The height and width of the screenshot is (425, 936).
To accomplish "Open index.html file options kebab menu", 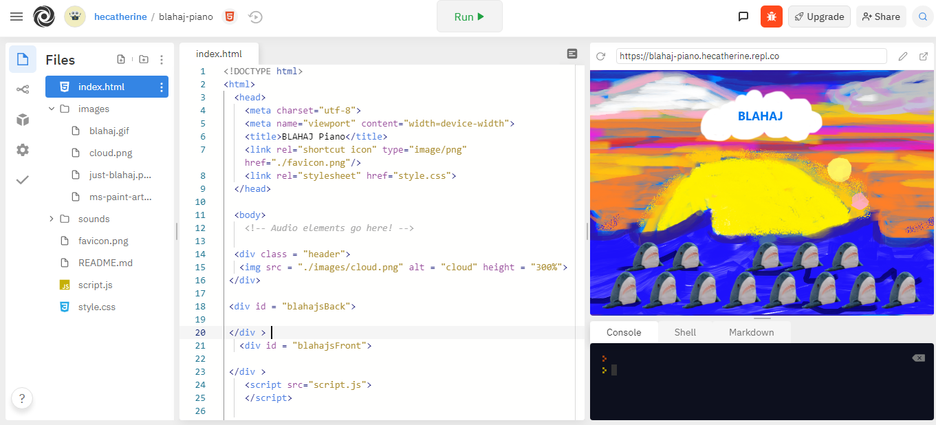I will (x=162, y=87).
